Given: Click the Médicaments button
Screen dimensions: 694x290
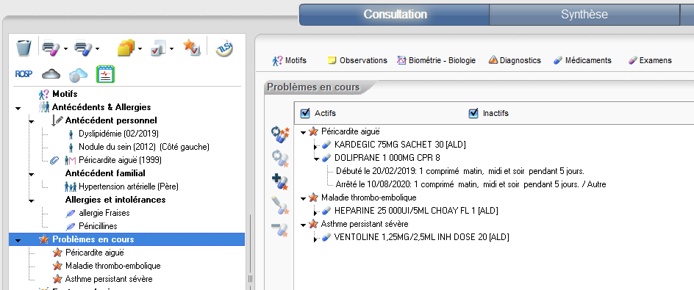Looking at the screenshot, I should 582,60.
